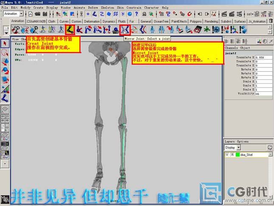Viewport: 274px width, 206px height.
Task: Toggle Select by component type mode
Action: [x=72, y=14]
